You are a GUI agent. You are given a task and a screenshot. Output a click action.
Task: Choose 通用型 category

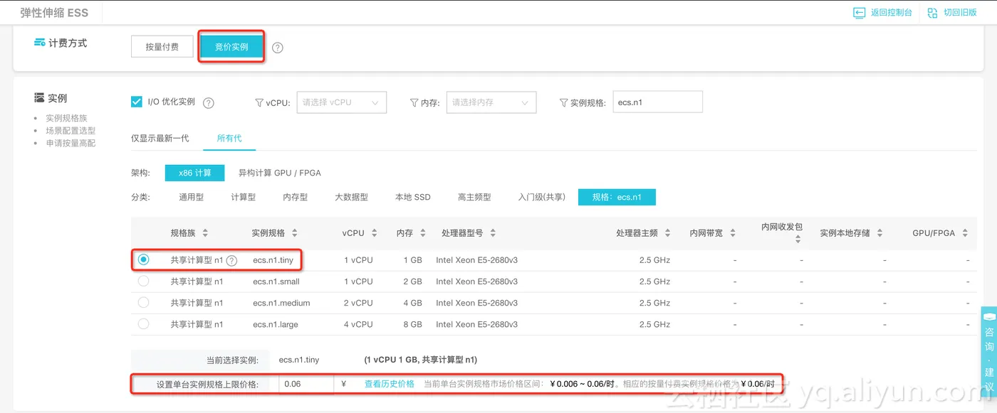[x=192, y=197]
